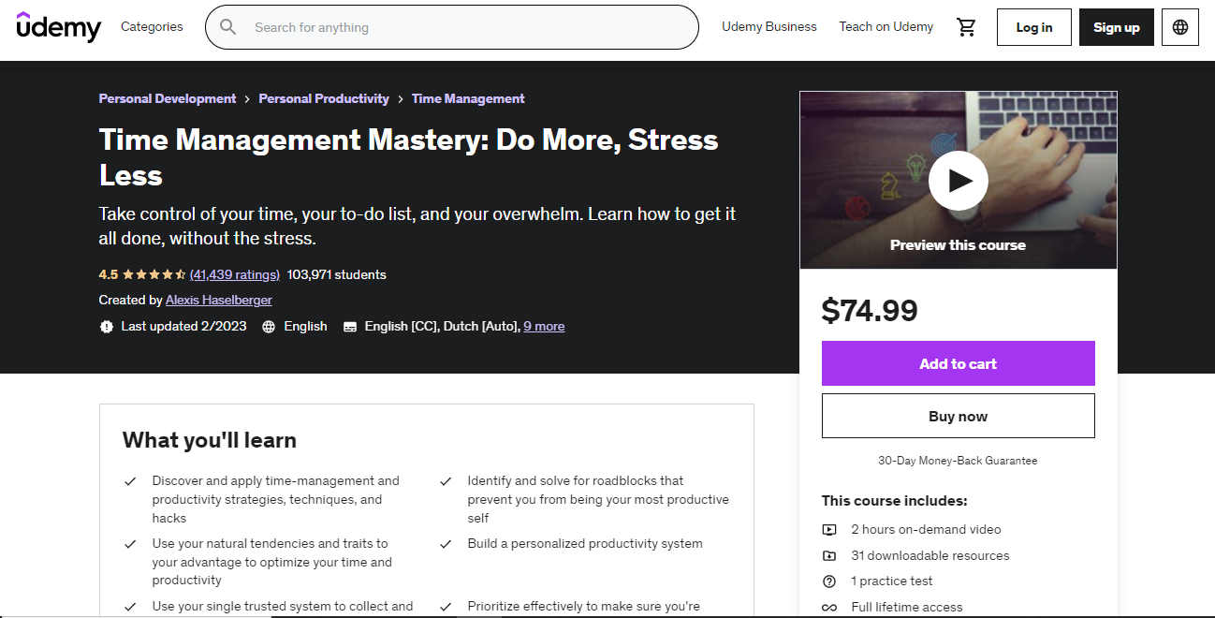This screenshot has width=1215, height=618.
Task: Click the $74.99 price text
Action: pyautogui.click(x=870, y=310)
